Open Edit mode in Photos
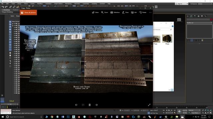 tap(134, 13)
